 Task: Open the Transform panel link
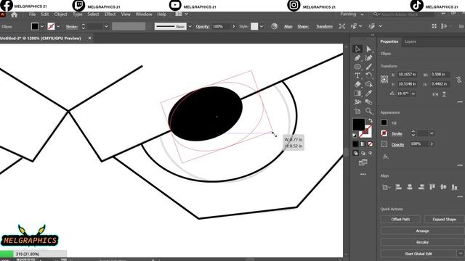pyautogui.click(x=324, y=26)
